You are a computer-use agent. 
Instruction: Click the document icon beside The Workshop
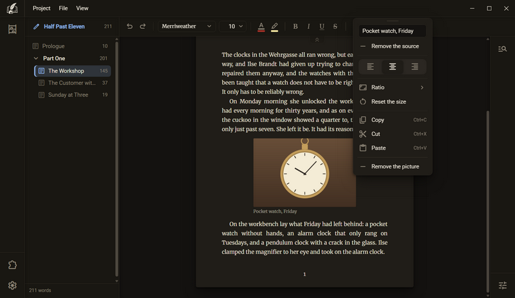coord(41,71)
